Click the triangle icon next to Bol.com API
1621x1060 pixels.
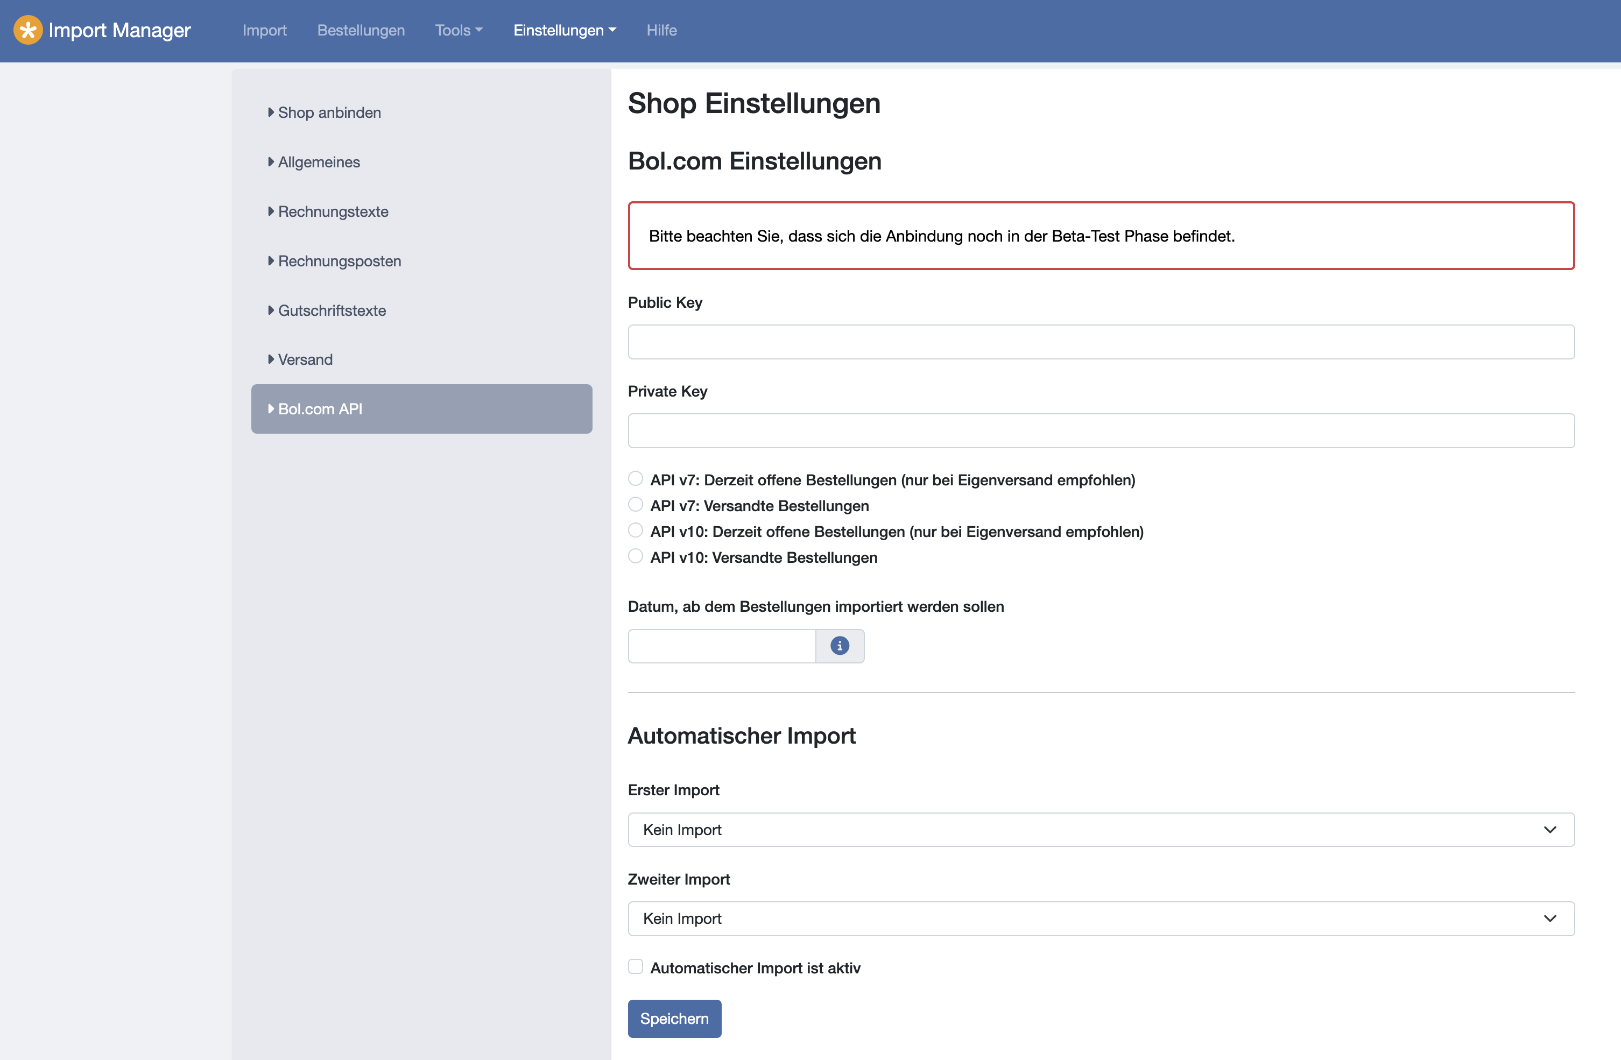(271, 408)
